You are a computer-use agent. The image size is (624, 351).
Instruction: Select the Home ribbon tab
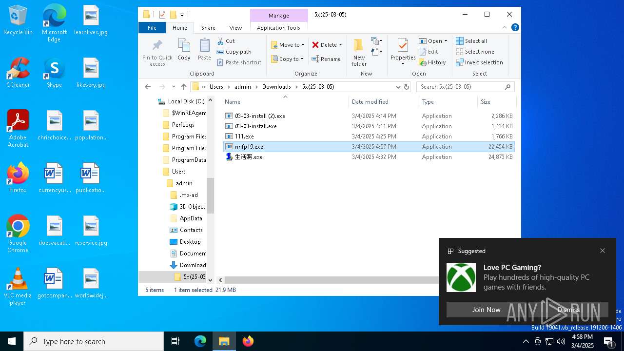[x=179, y=28]
